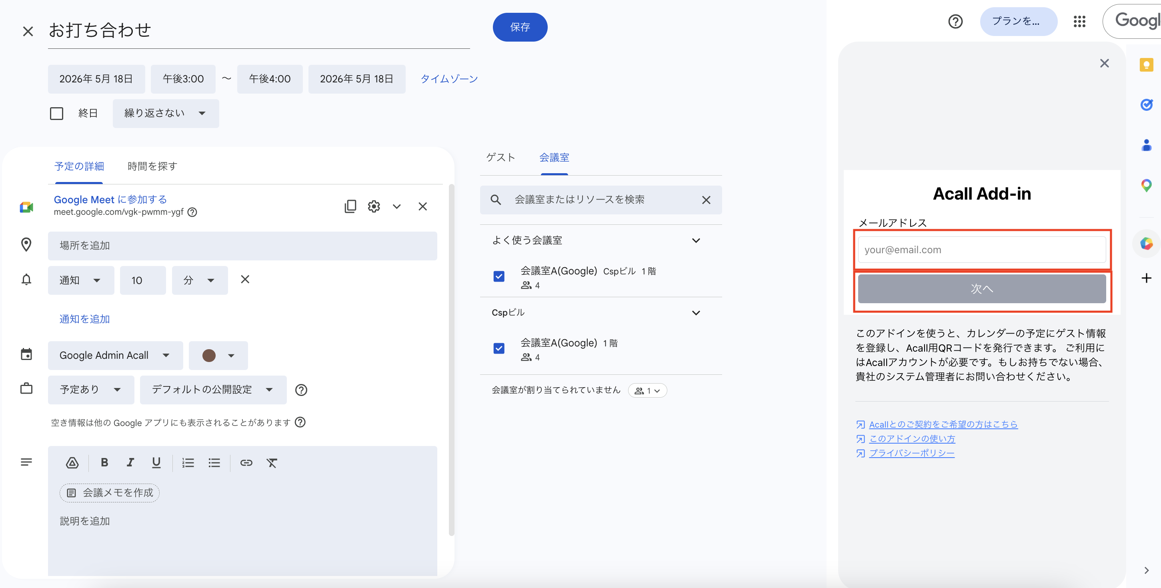
Task: Click the help icon beside the Meet link
Action: point(192,212)
